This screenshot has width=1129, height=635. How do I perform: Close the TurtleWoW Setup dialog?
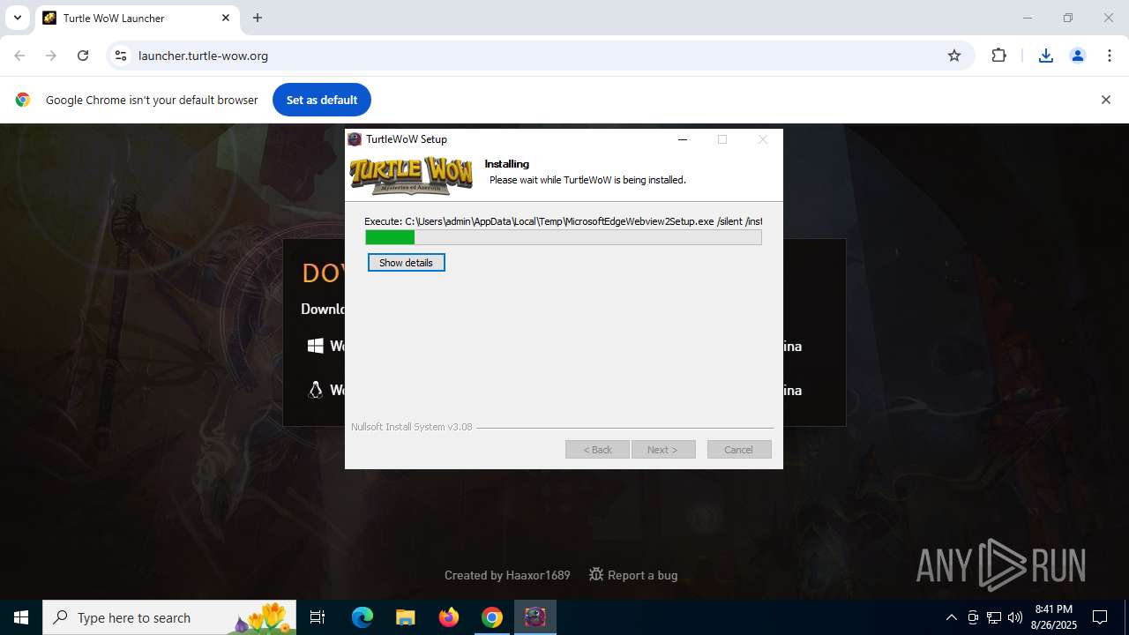coord(763,139)
